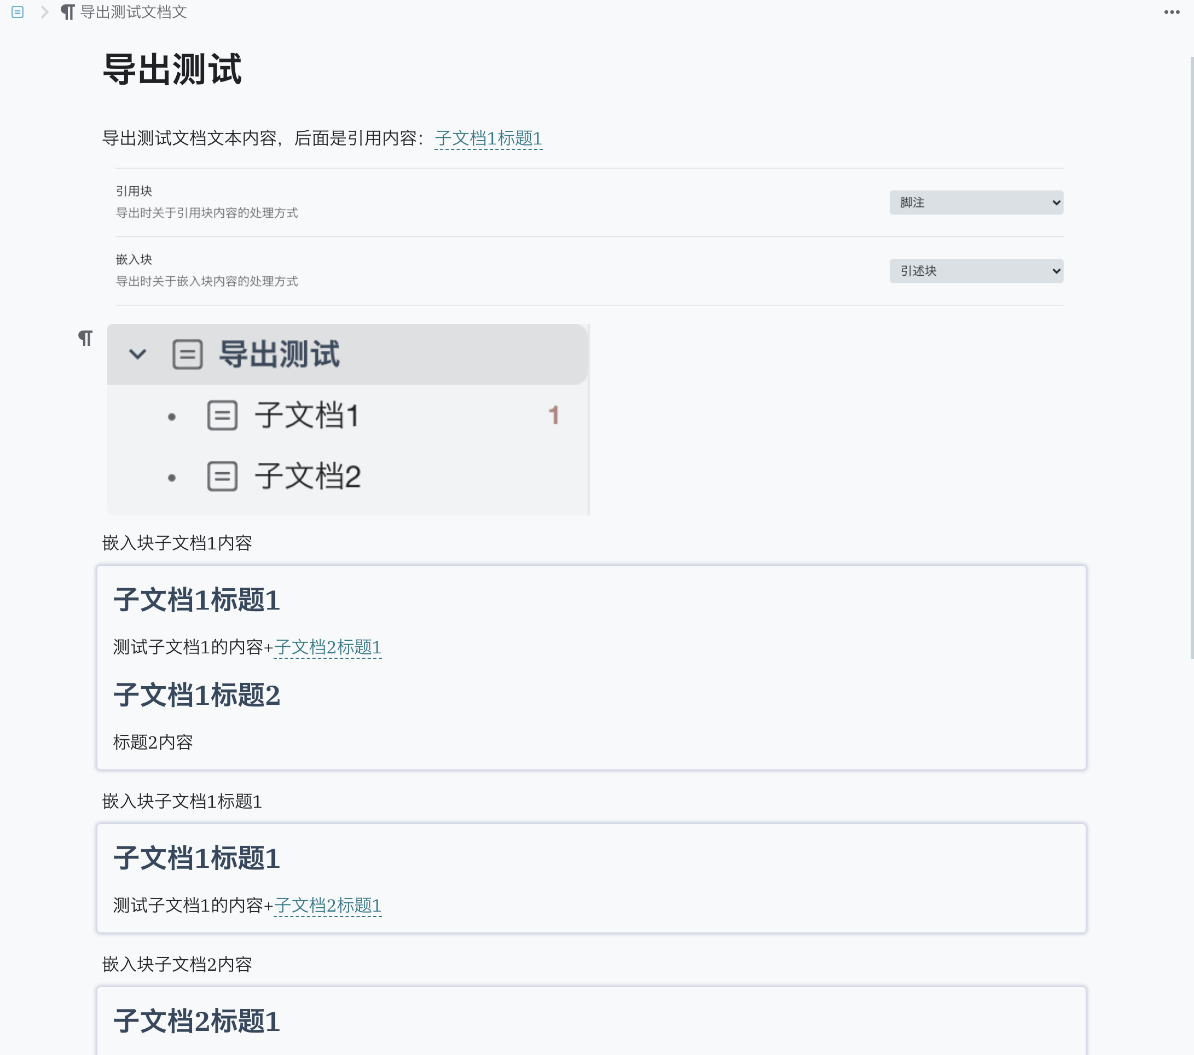Click the breadcrumb item 导出测试文档文
The height and width of the screenshot is (1055, 1194).
pyautogui.click(x=133, y=11)
